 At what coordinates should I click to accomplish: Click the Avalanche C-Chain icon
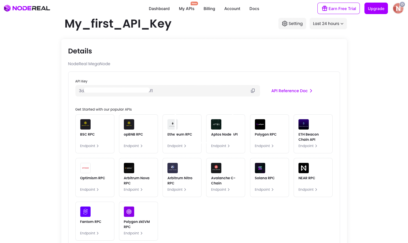click(x=216, y=168)
